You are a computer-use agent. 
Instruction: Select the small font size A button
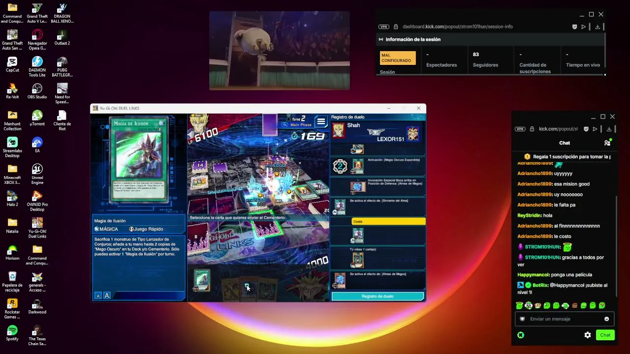click(x=98, y=296)
